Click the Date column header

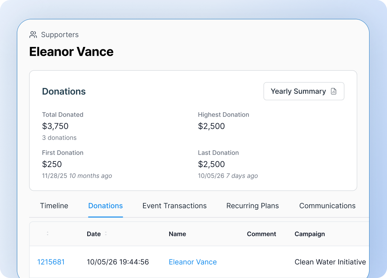[x=94, y=234]
